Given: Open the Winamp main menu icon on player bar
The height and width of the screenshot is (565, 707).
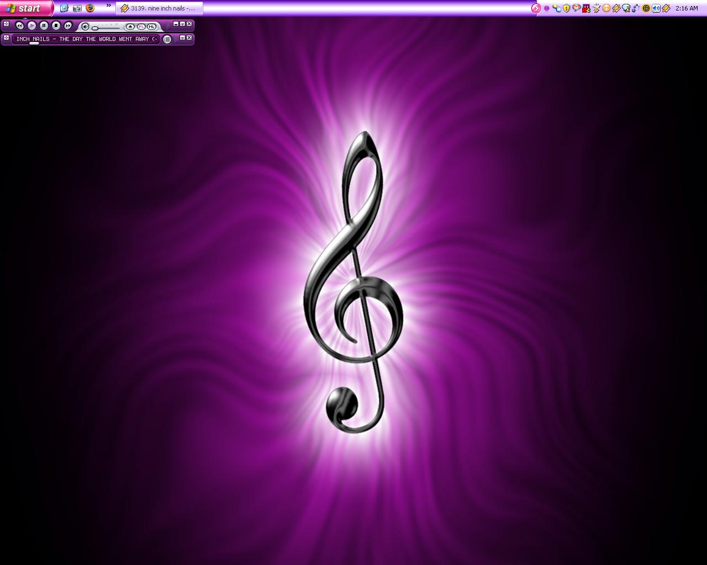Looking at the screenshot, I should pyautogui.click(x=7, y=24).
